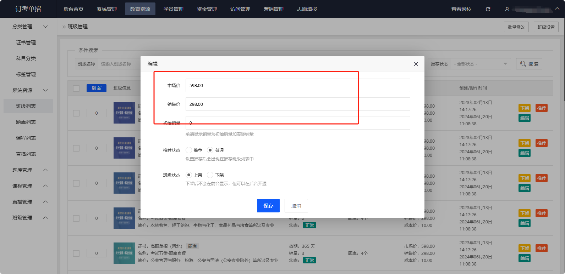Viewport: 565px width, 274px height.
Task: Check the third class row checkbox
Action: click(x=76, y=183)
